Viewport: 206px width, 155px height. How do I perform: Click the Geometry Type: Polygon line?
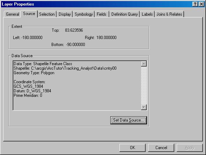point(34,73)
